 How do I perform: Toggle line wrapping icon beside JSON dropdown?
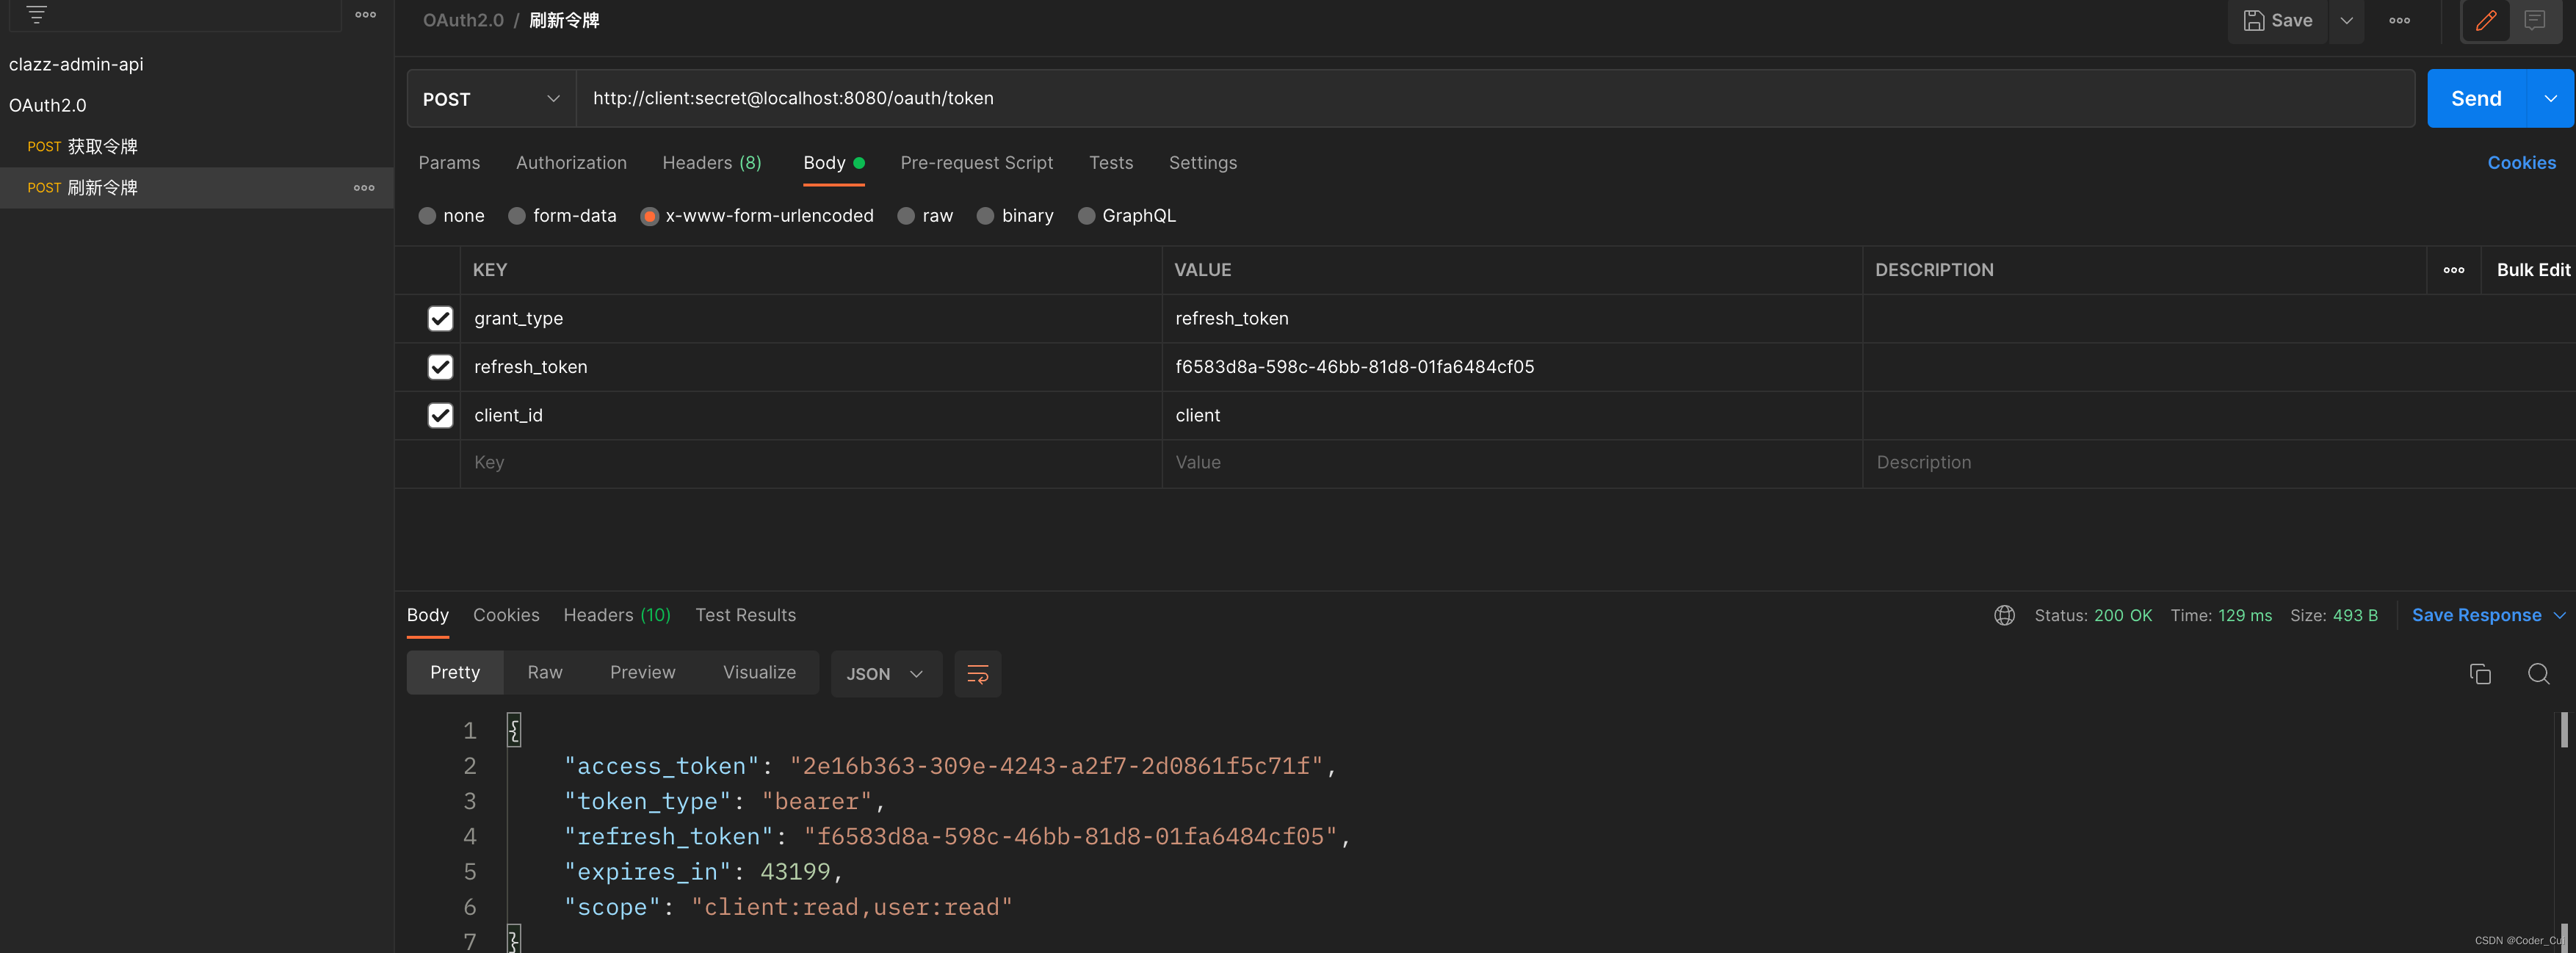pyautogui.click(x=977, y=674)
